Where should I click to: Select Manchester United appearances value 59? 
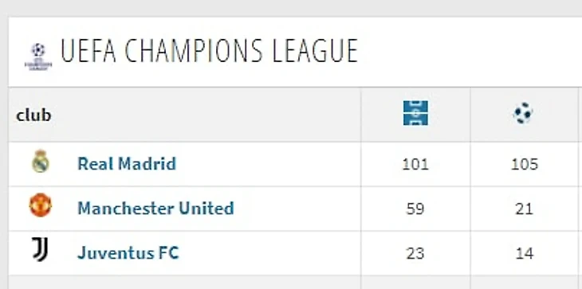point(415,209)
